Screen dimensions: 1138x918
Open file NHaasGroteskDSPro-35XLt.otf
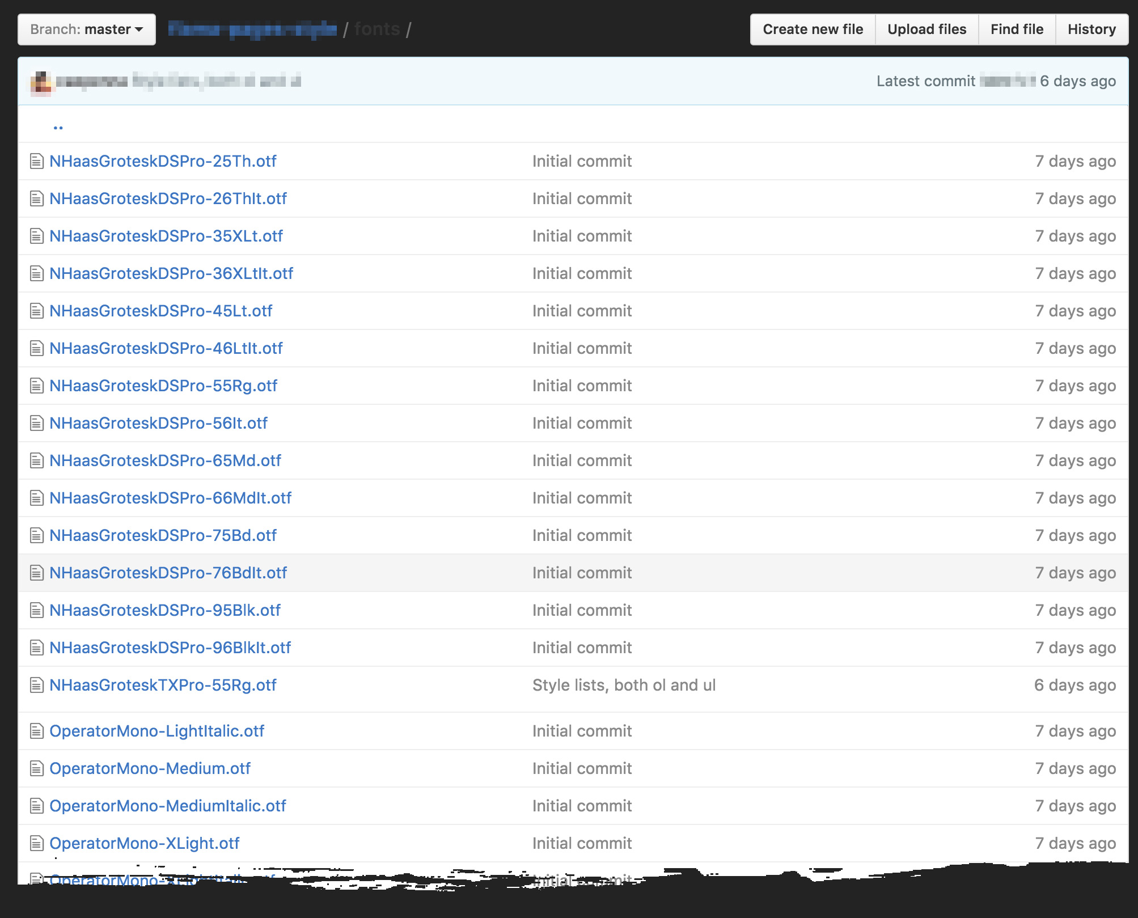click(166, 236)
